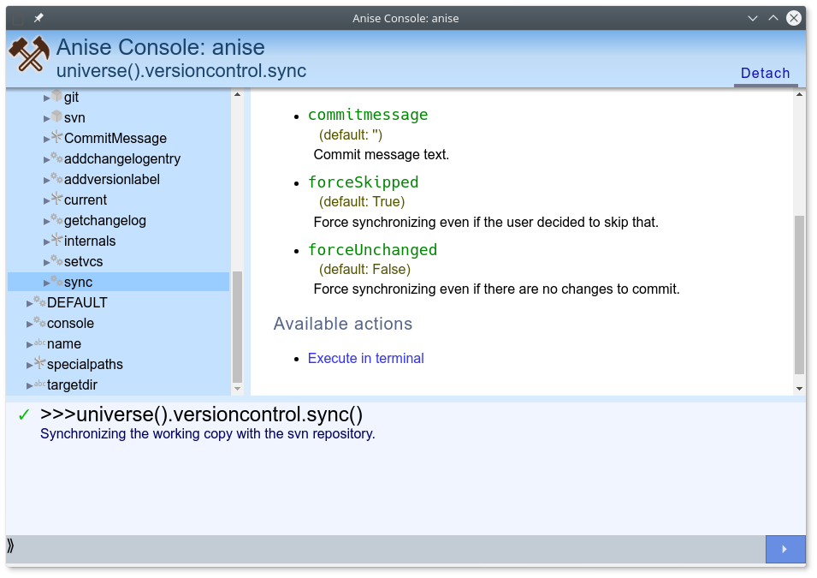The height and width of the screenshot is (578, 817).
Task: Click the DEFAULT gears icon
Action: coord(39,301)
